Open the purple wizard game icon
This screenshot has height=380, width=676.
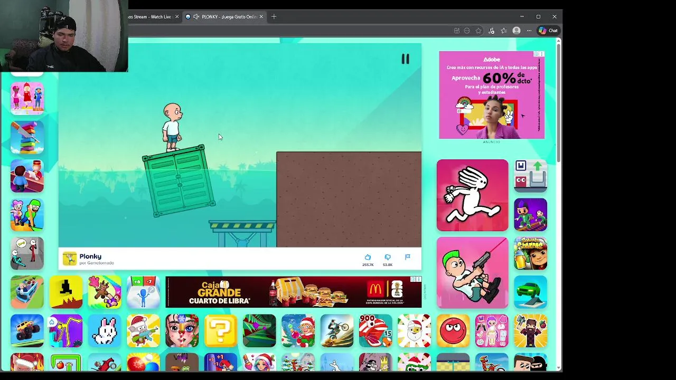click(x=530, y=215)
